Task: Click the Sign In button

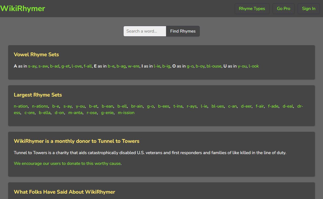Action: 308,9
